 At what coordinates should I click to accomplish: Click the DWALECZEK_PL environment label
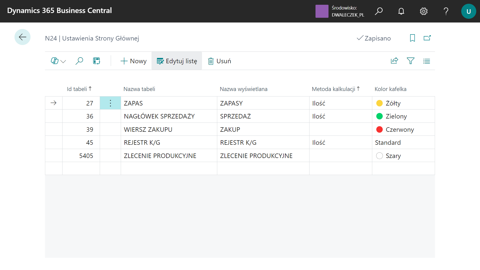coord(348,15)
